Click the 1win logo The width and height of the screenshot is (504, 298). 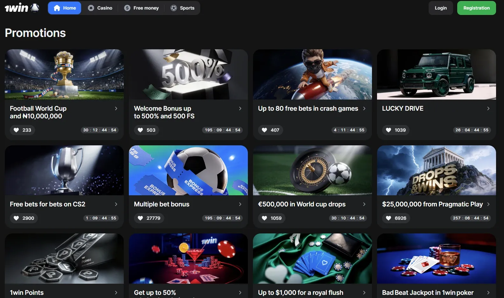point(22,8)
